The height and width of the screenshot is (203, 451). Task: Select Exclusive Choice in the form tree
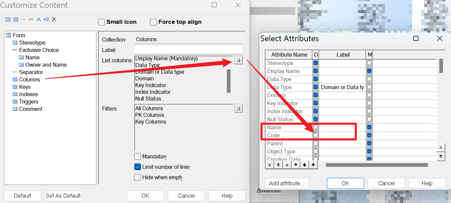[x=39, y=50]
